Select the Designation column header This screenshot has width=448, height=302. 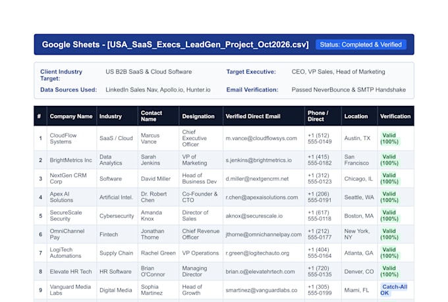[201, 116]
